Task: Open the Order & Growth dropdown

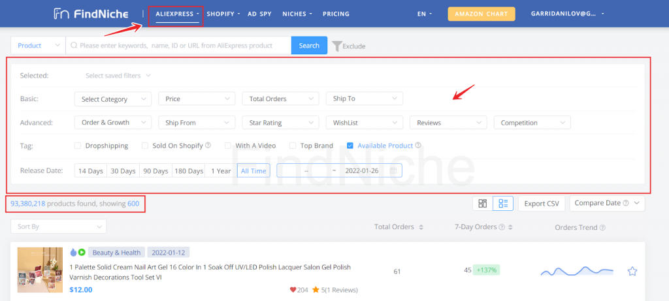Action: click(112, 123)
